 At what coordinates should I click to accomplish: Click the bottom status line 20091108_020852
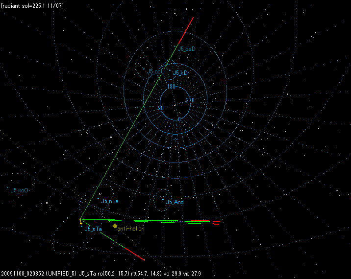(101, 274)
